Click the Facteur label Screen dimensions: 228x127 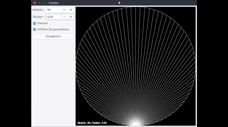[38, 17]
